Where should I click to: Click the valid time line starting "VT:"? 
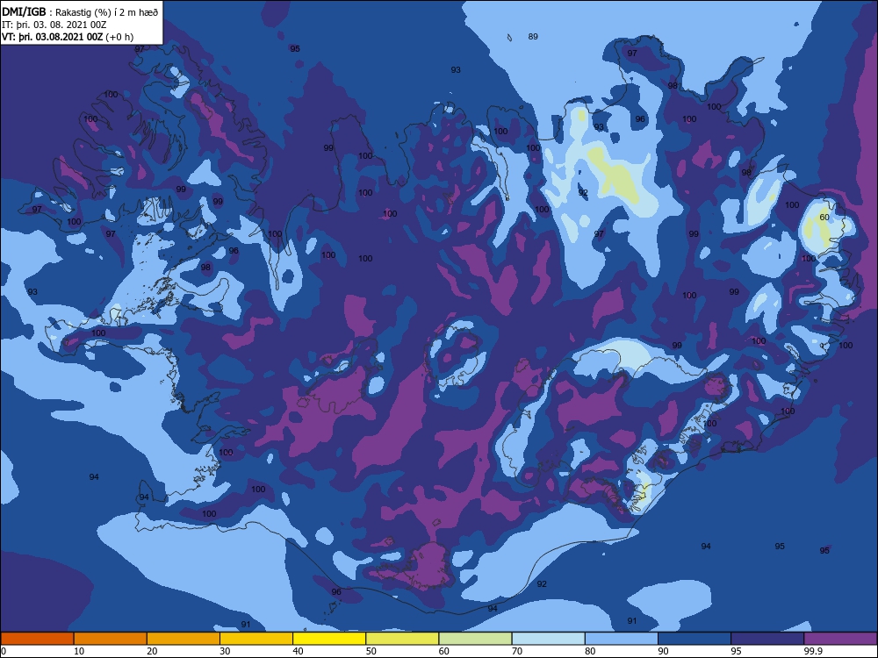point(68,37)
